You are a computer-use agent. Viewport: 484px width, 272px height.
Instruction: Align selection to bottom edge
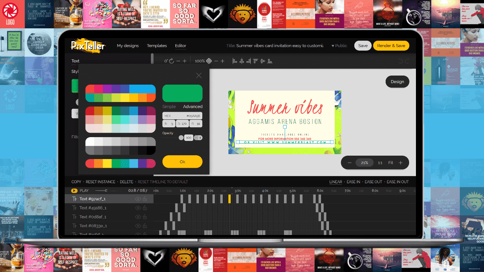pyautogui.click(x=270, y=61)
